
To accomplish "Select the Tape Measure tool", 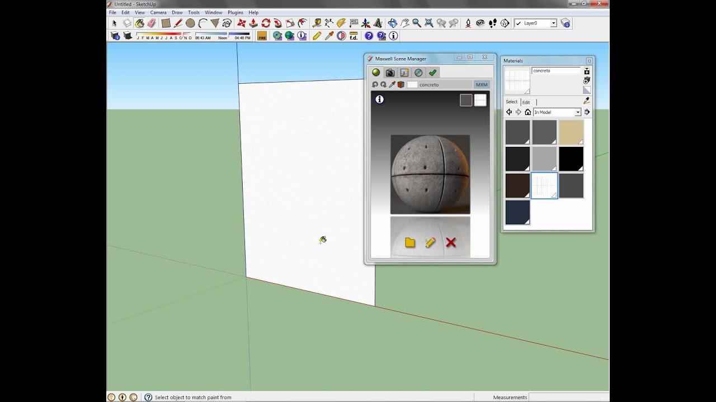I will click(x=317, y=23).
